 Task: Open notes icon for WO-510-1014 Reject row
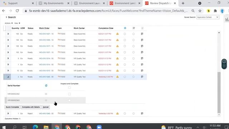tap(142, 64)
